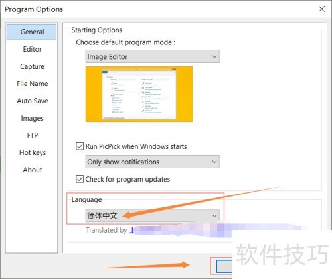Click the program mode preview thumbnail

[139, 94]
